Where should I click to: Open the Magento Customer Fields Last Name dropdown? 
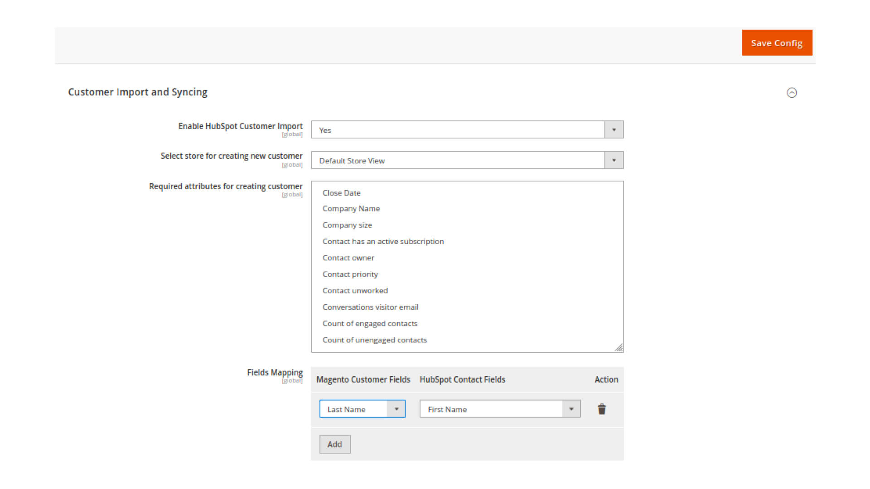(x=362, y=409)
